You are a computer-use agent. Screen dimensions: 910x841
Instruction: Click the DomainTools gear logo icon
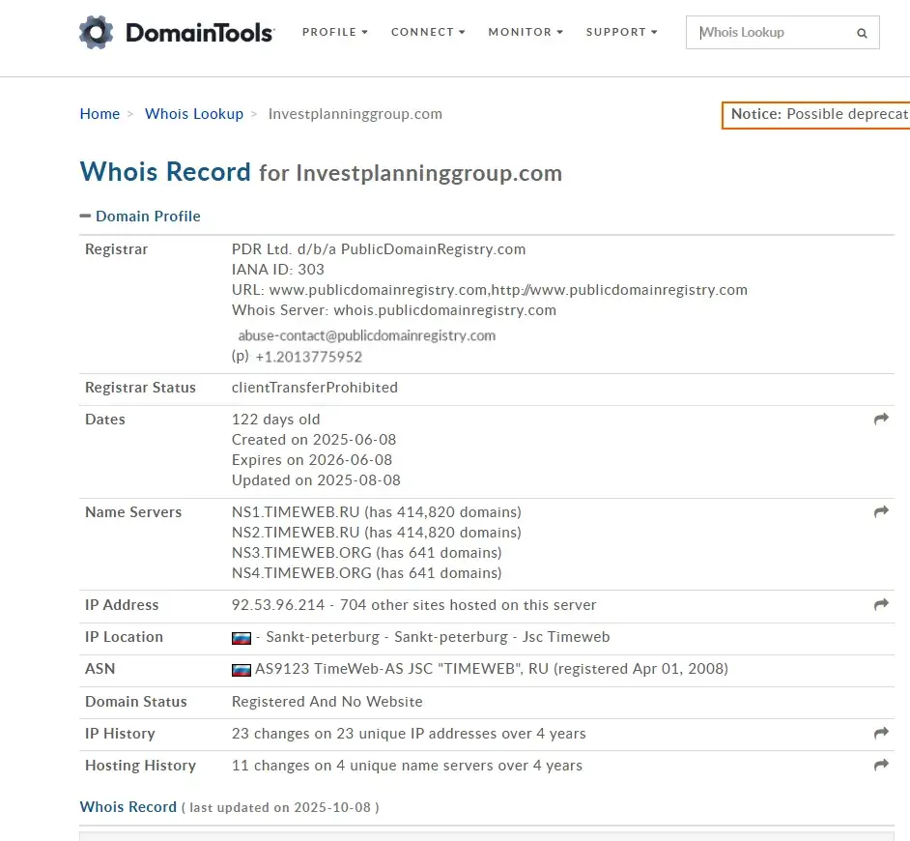click(x=96, y=33)
